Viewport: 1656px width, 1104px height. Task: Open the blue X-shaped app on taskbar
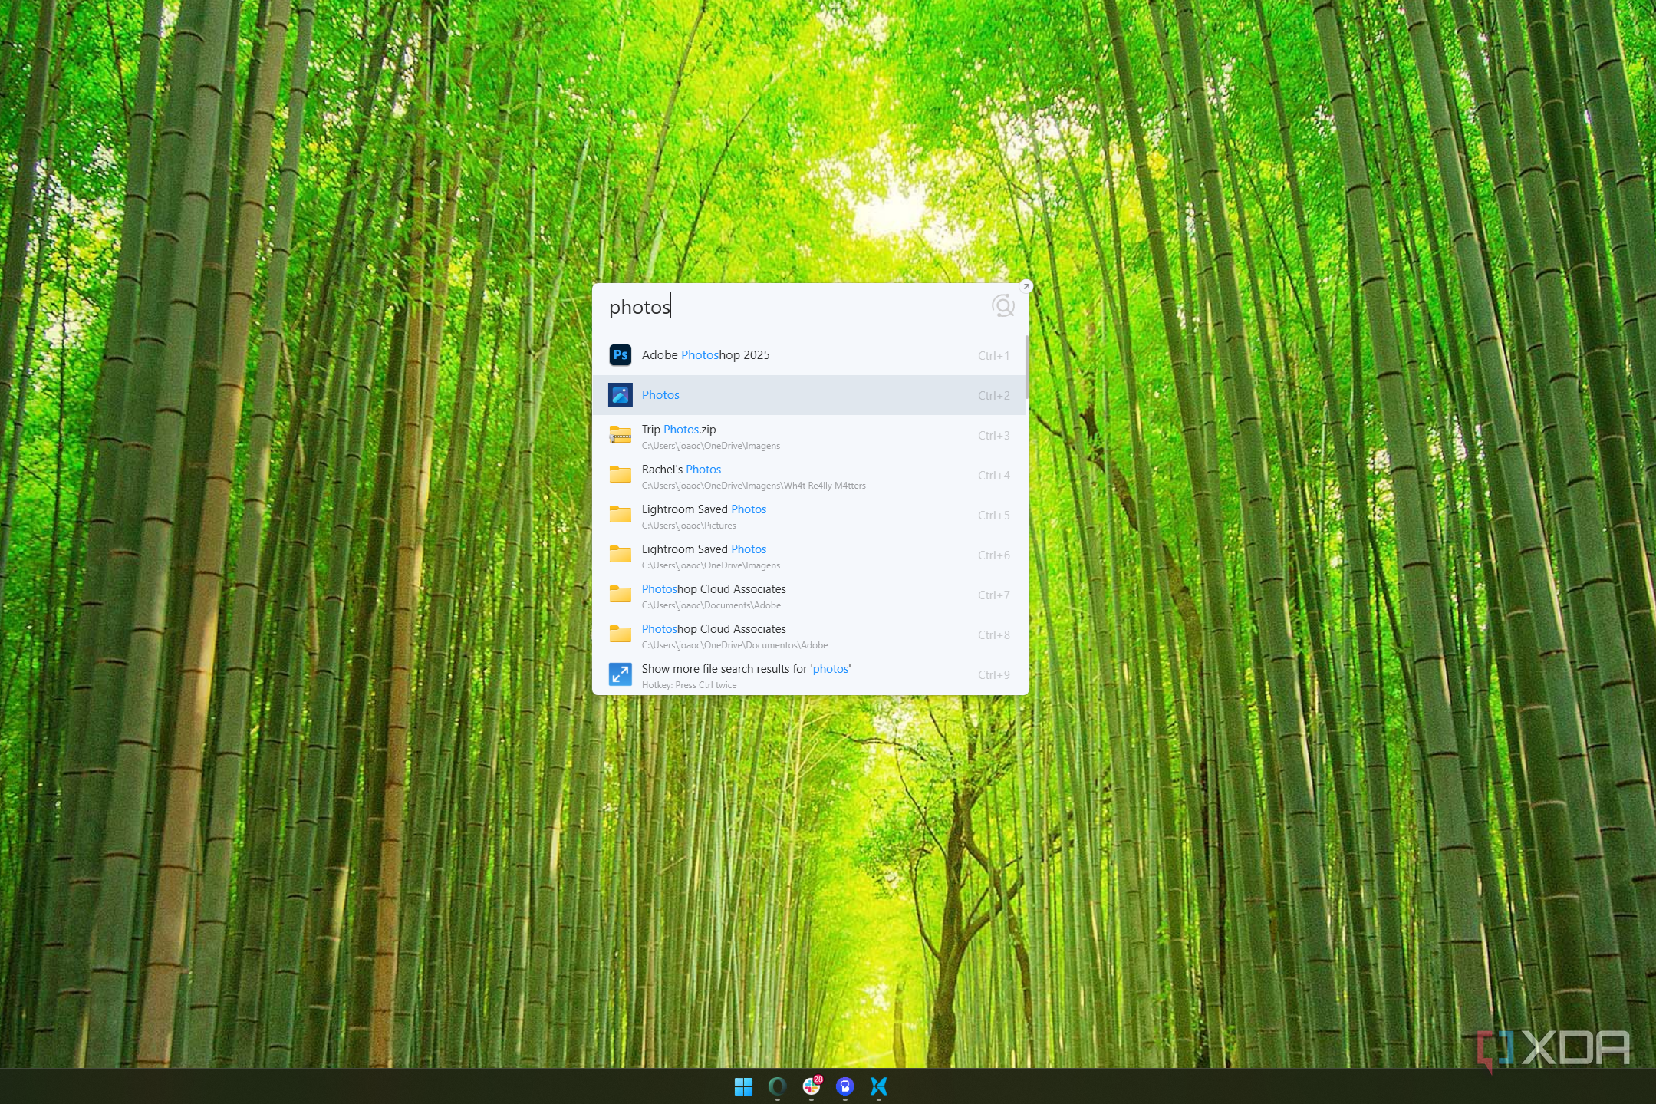click(x=878, y=1086)
